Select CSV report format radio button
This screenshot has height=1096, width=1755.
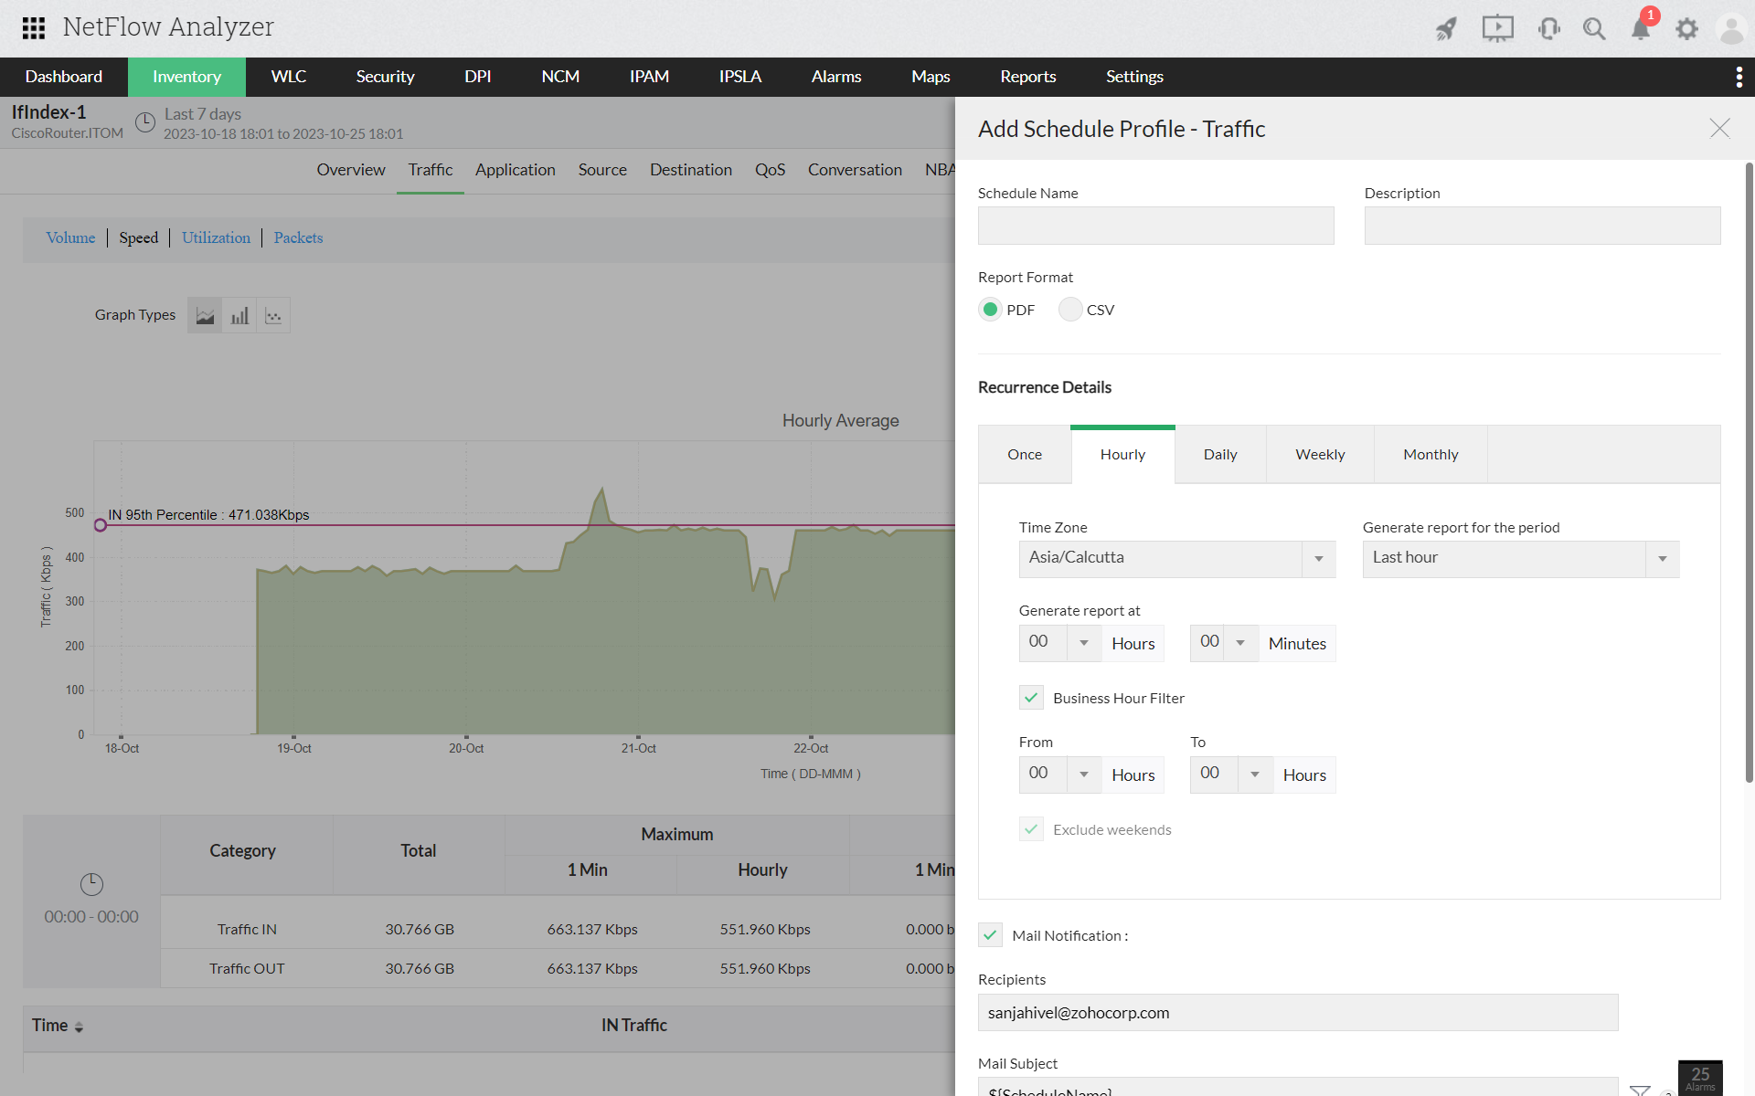tap(1068, 310)
